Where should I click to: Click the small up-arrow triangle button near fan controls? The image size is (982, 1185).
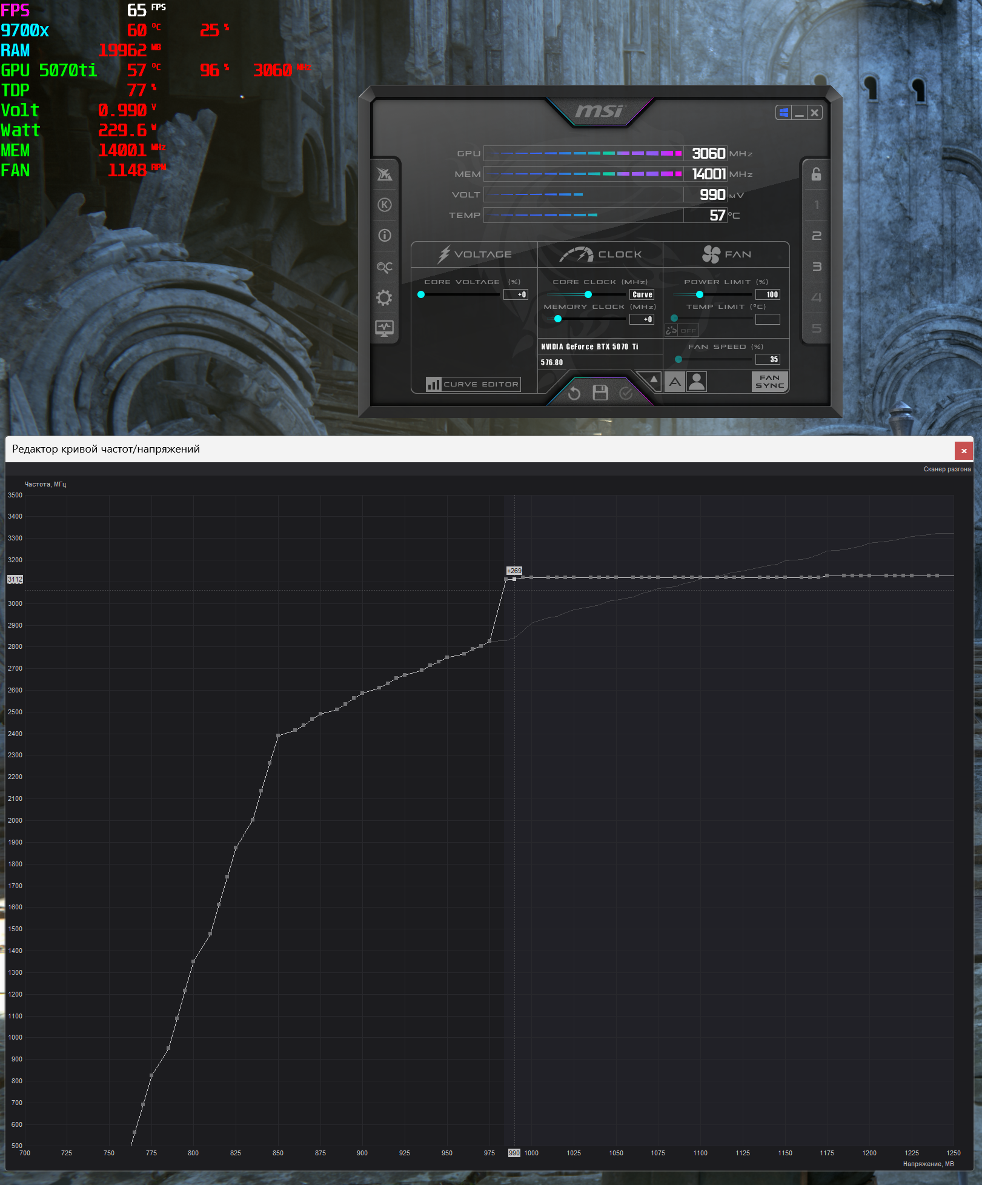[x=654, y=380]
